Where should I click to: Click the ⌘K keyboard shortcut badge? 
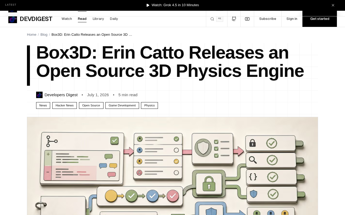point(220,19)
